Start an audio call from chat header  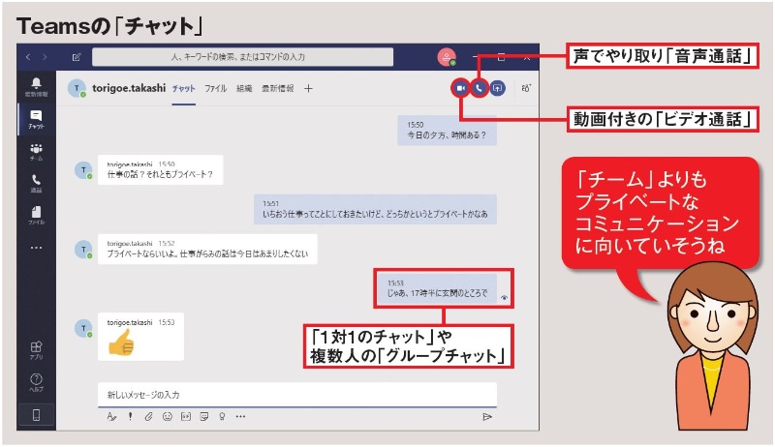[479, 88]
